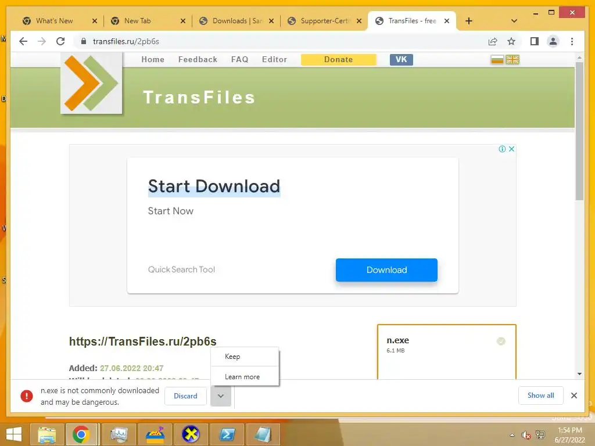Image resolution: width=595 pixels, height=446 pixels.
Task: Share this page using share icon
Action: pyautogui.click(x=493, y=41)
